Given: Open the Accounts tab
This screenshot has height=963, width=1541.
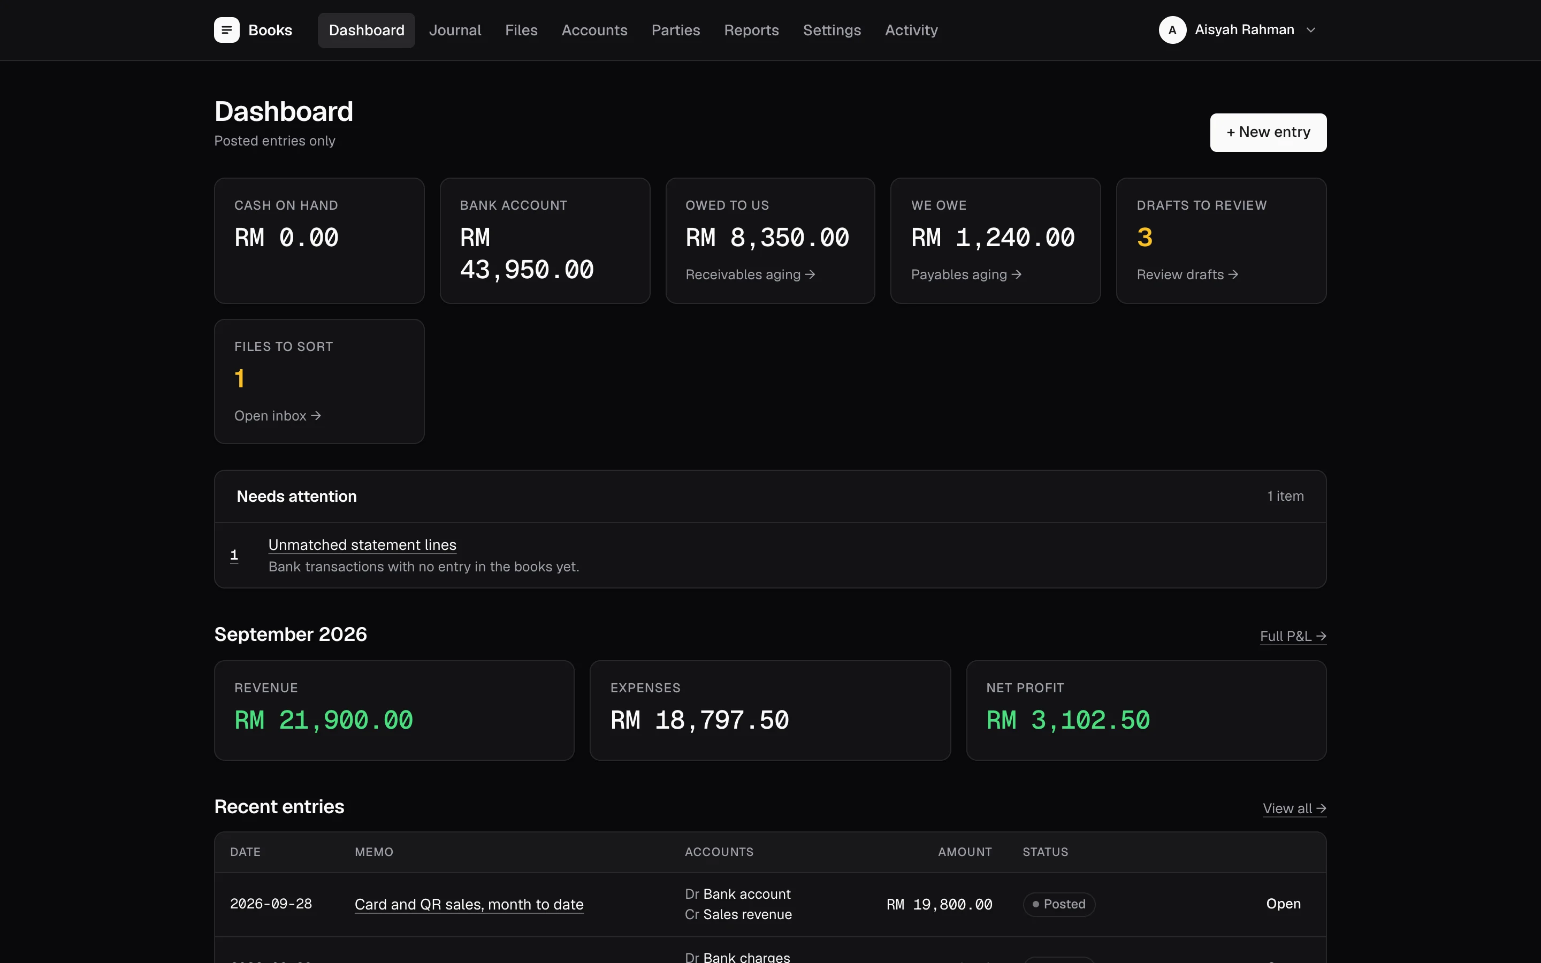Looking at the screenshot, I should (x=594, y=30).
